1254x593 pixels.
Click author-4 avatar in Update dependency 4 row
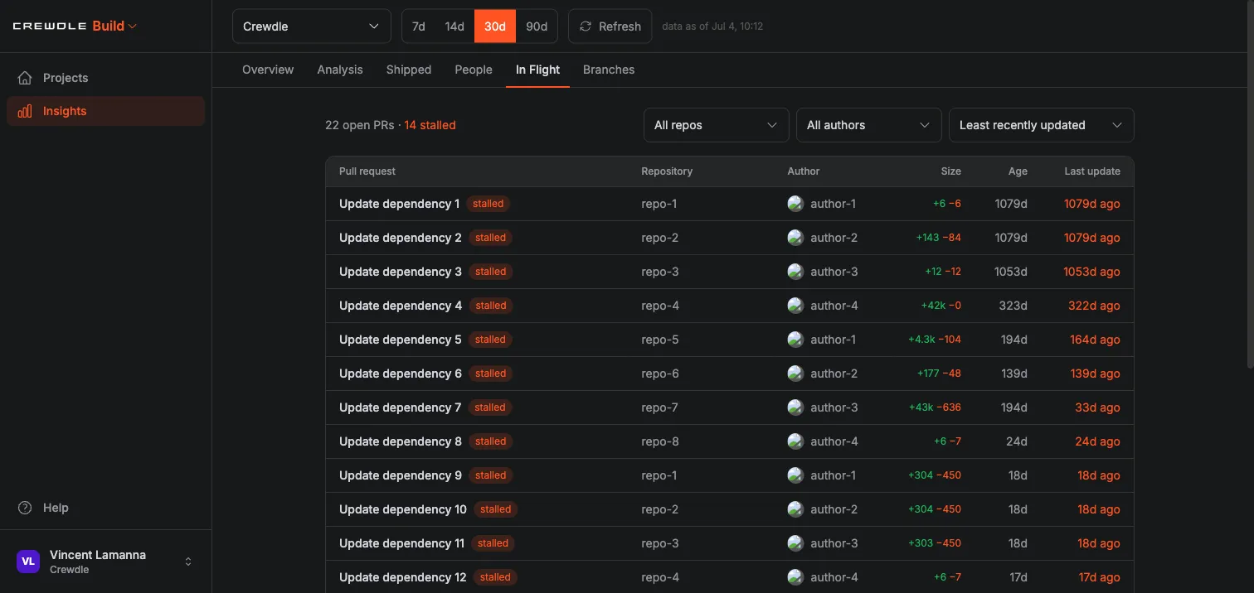(795, 306)
